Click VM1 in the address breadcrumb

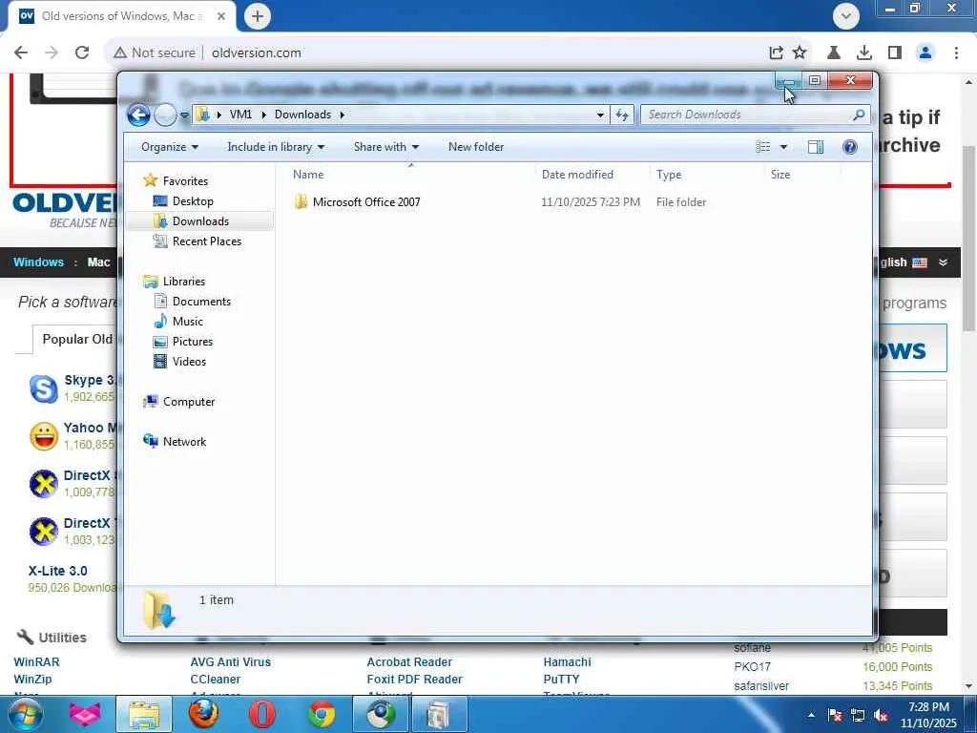coord(240,115)
